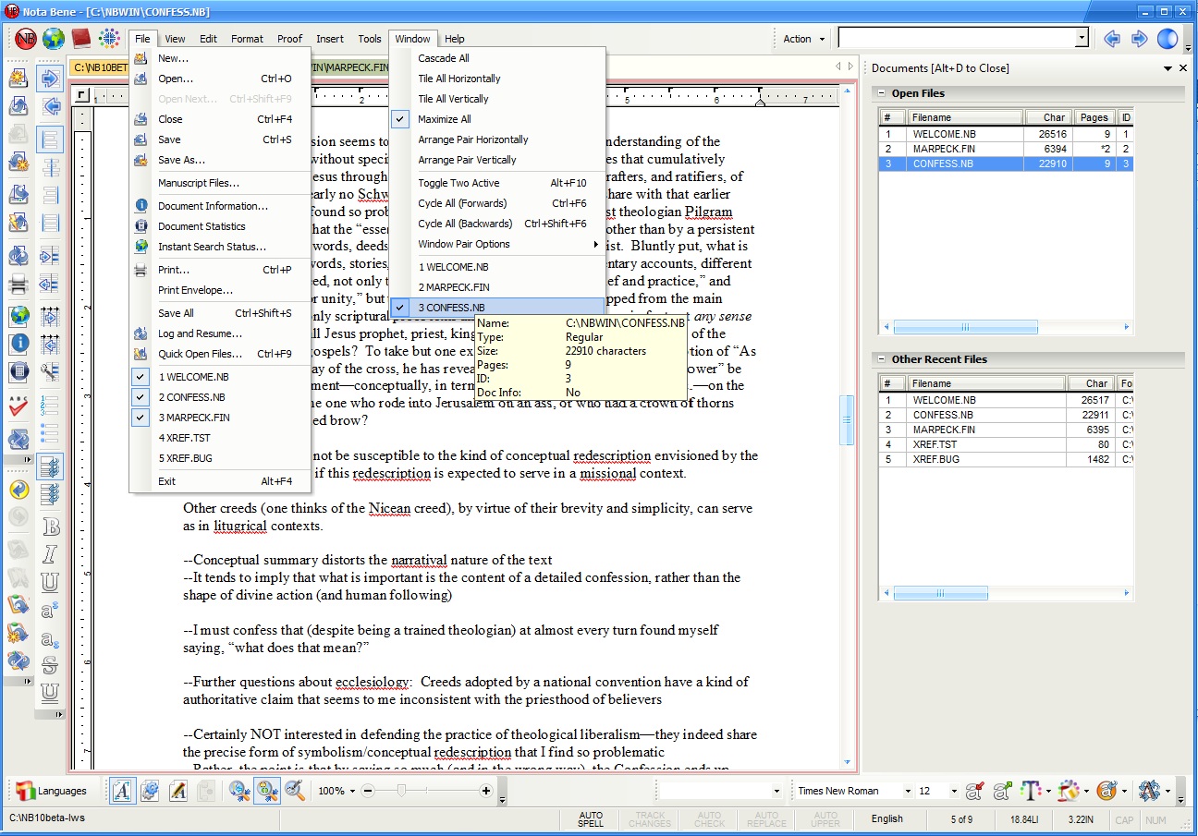Apply subscript formatting icon
The image size is (1198, 836).
point(50,637)
